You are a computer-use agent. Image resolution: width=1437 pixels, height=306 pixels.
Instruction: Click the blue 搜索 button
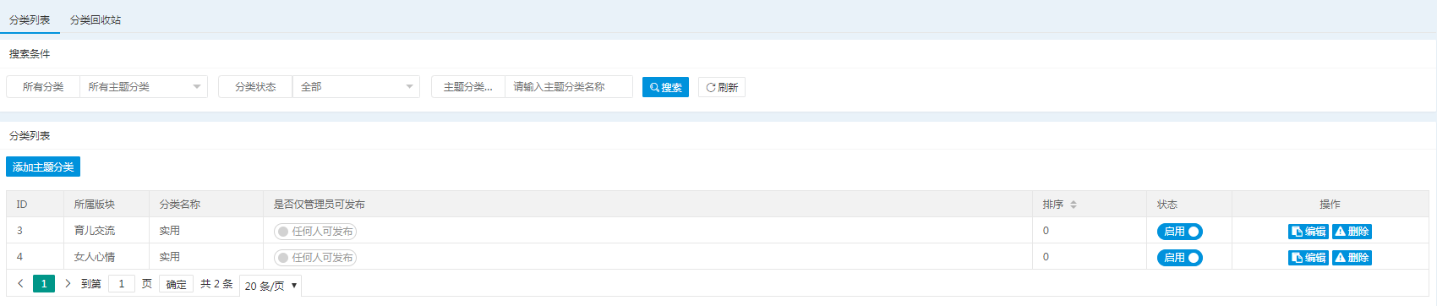tap(665, 87)
